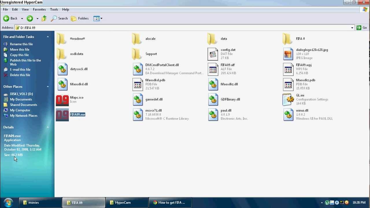Select the msvcr71.dll file icon

click(x=138, y=115)
